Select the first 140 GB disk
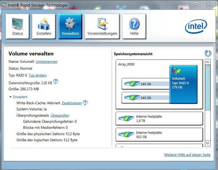This screenshot has height=170, width=218. pos(146,84)
